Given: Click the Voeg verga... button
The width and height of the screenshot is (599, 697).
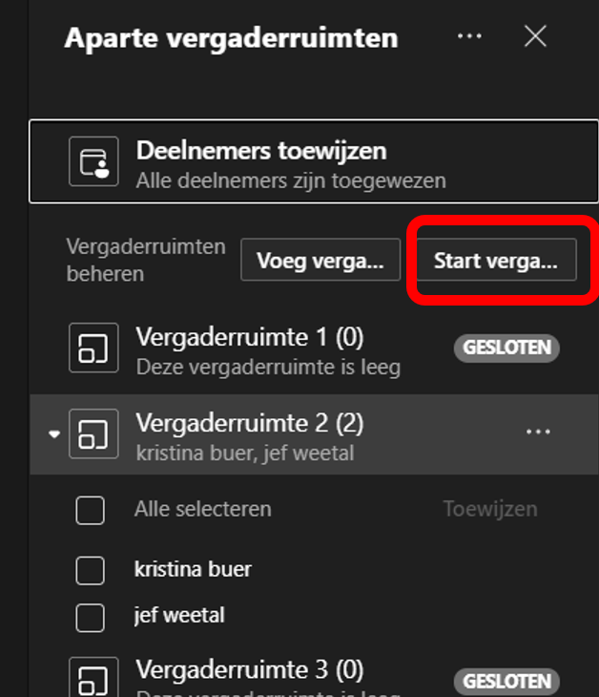Looking at the screenshot, I should click(x=320, y=260).
